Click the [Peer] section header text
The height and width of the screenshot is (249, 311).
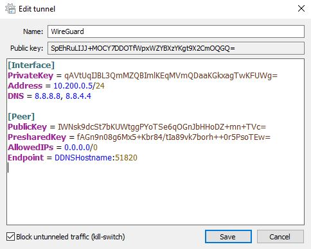21,117
